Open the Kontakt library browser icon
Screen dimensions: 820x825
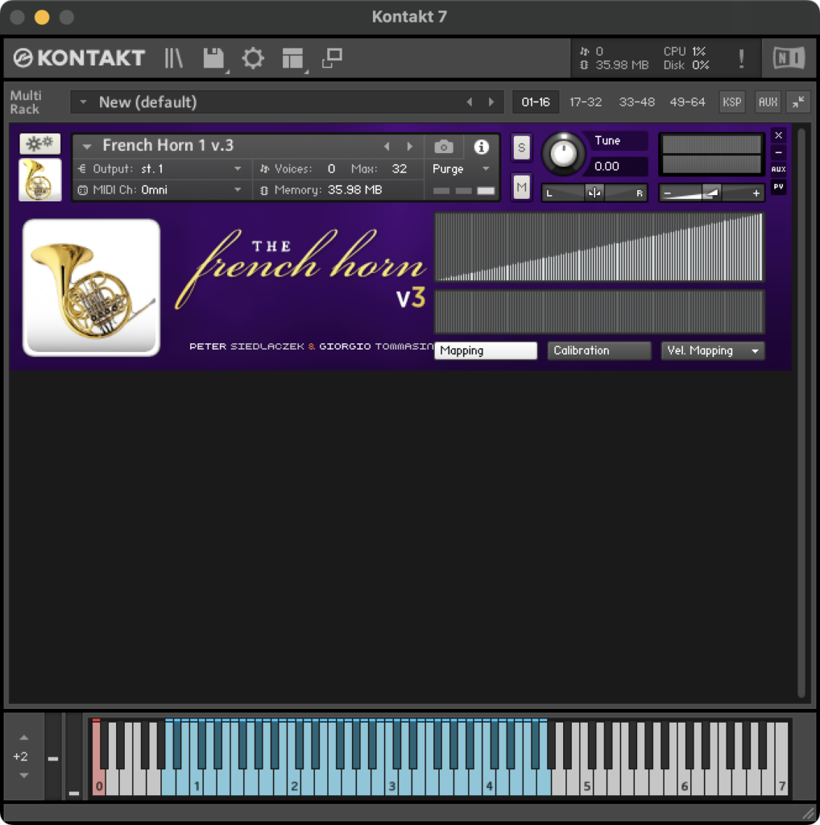tap(173, 58)
